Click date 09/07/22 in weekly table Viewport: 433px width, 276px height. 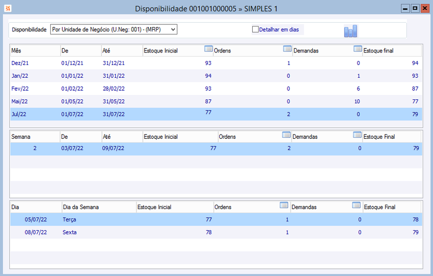(113, 148)
